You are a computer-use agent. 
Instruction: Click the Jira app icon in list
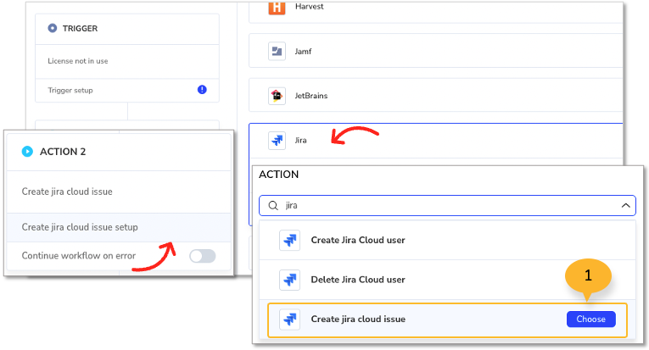click(x=277, y=141)
